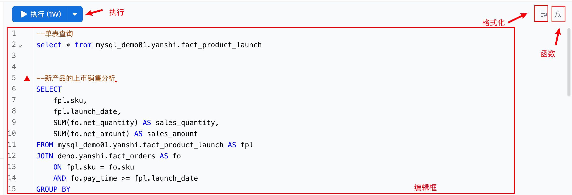Click the ON keyword on line 13
This screenshot has width=572, height=195.
[58, 167]
